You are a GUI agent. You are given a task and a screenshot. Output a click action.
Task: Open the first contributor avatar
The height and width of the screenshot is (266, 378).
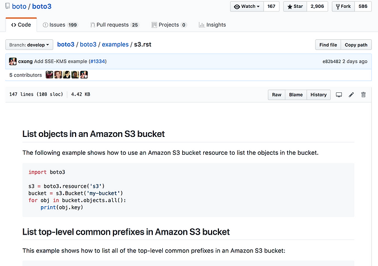(x=49, y=75)
